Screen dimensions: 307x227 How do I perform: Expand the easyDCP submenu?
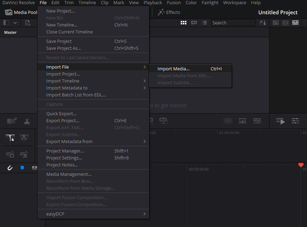coord(93,214)
